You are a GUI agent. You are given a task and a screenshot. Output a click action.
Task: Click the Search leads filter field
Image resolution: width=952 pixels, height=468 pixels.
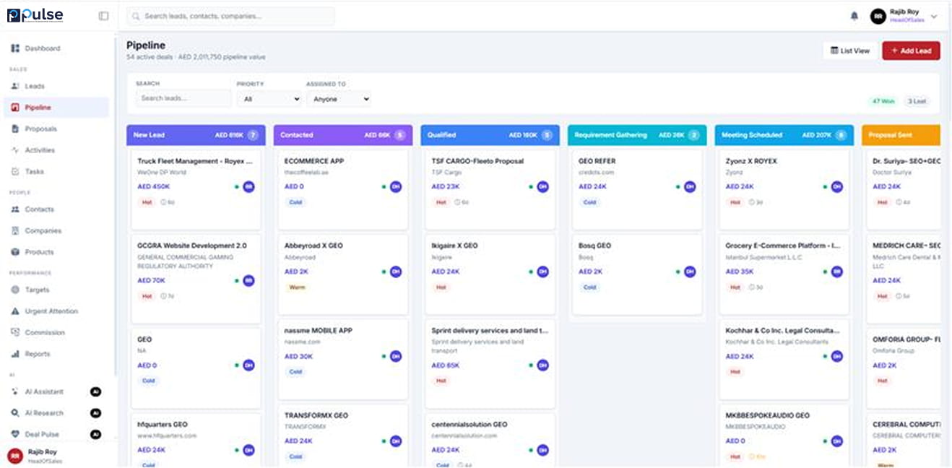(x=183, y=98)
